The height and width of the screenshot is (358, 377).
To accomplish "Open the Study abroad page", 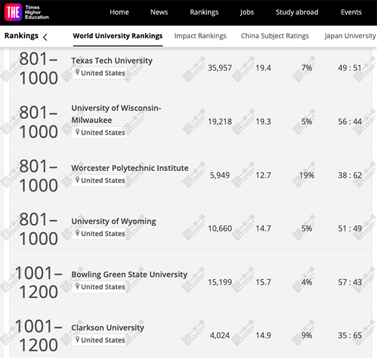I will point(297,12).
